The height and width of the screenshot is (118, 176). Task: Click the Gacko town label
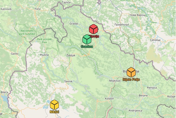pyautogui.click(x=15, y=54)
